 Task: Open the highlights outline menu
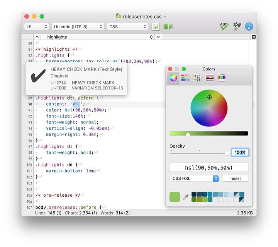(x=98, y=37)
